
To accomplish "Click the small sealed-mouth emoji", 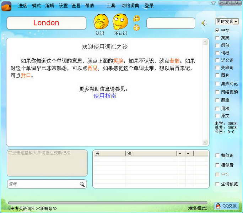I will point(136,28).
